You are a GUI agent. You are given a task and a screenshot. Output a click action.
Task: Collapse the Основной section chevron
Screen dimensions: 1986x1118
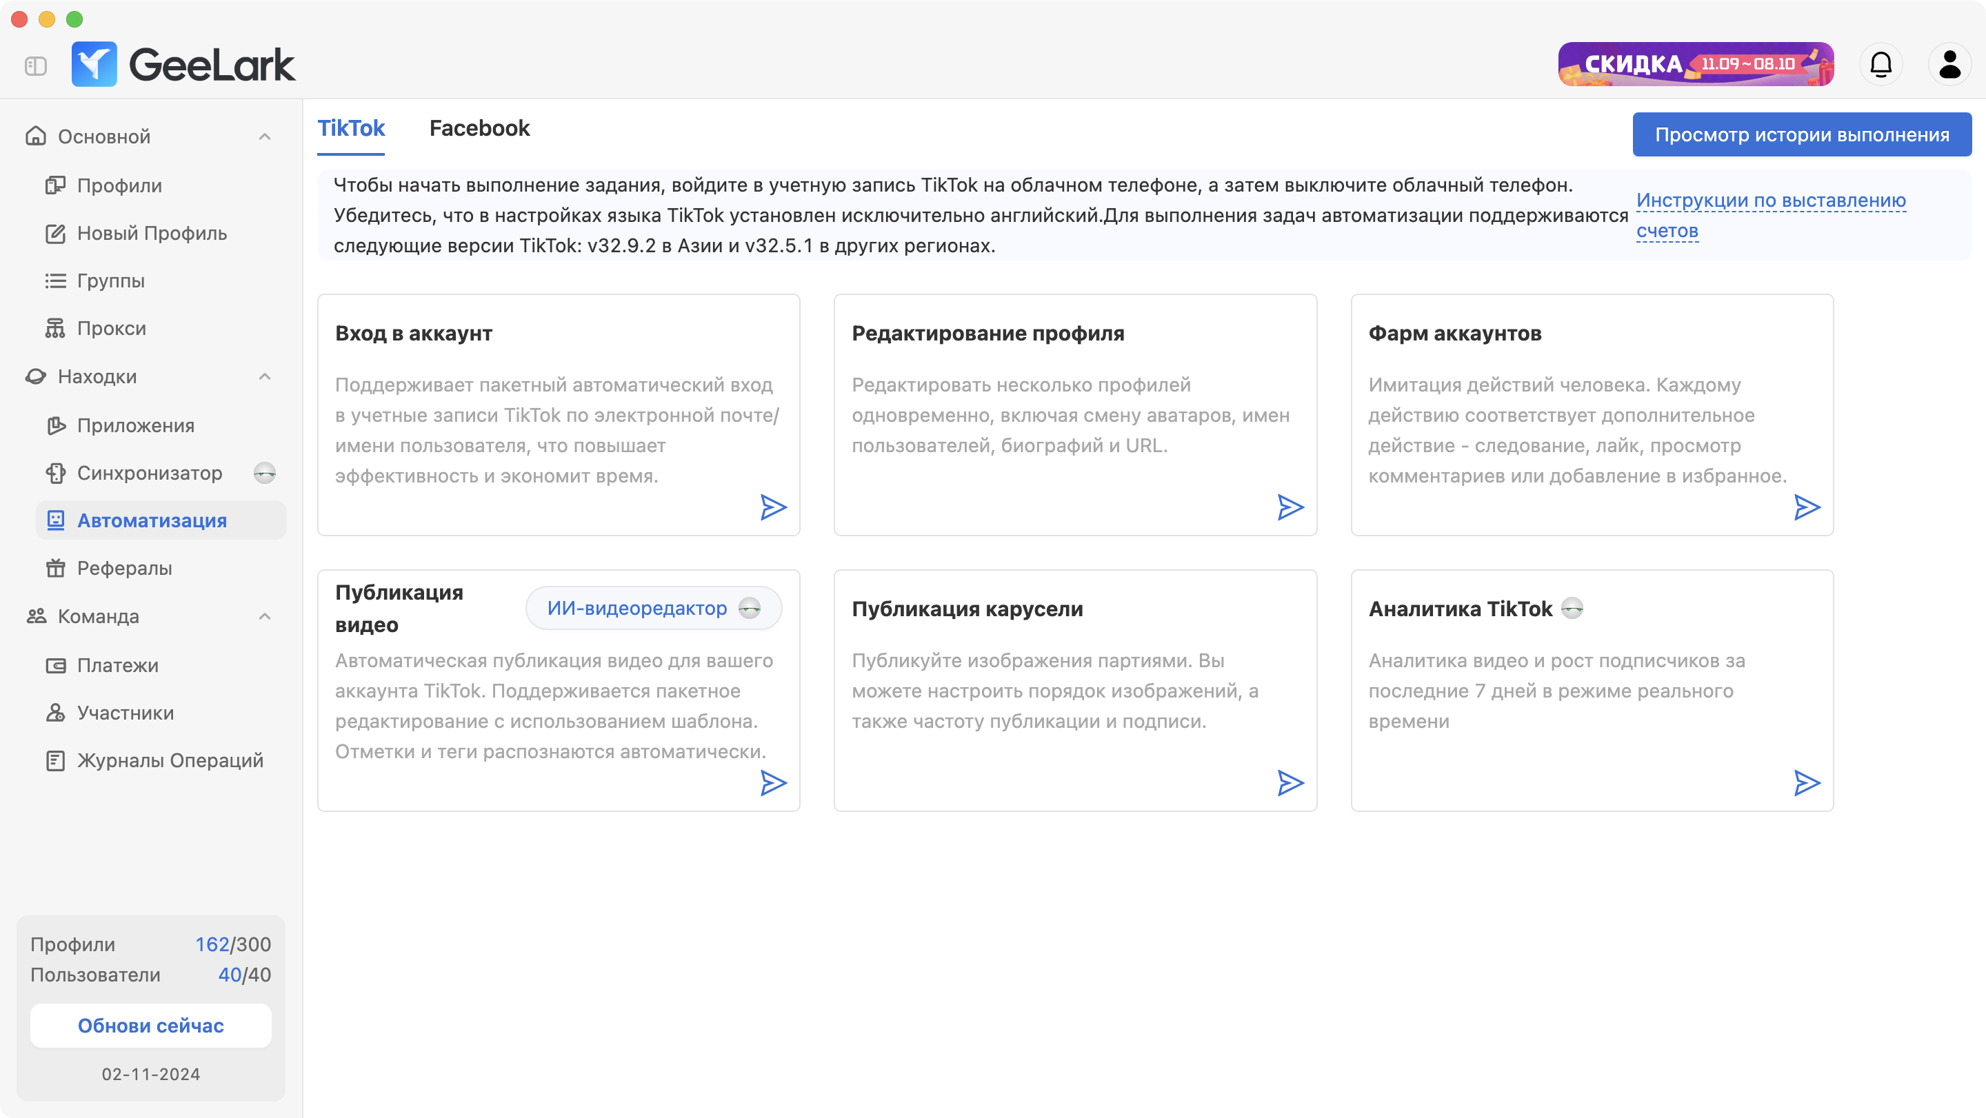tap(264, 136)
